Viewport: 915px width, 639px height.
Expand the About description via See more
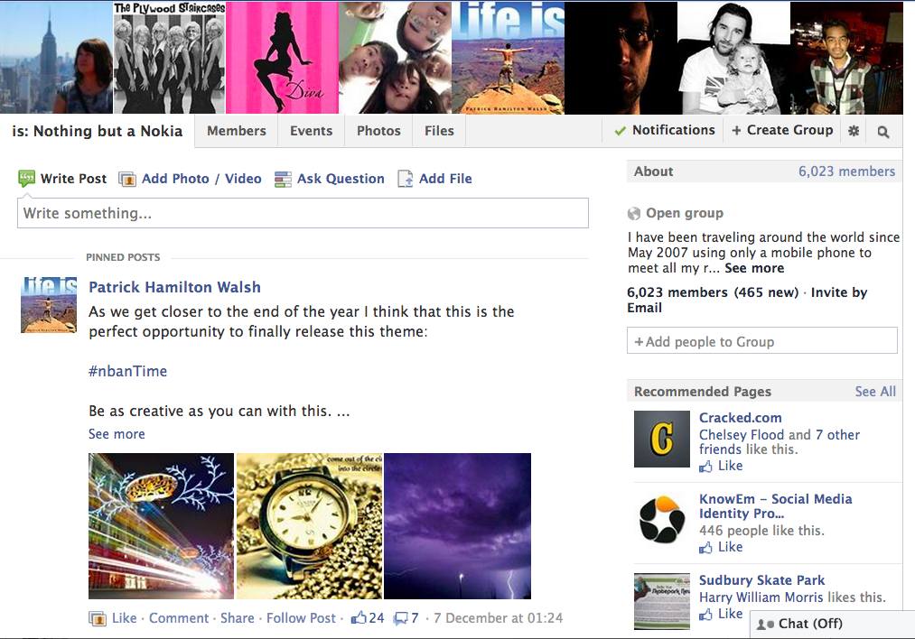click(x=753, y=268)
